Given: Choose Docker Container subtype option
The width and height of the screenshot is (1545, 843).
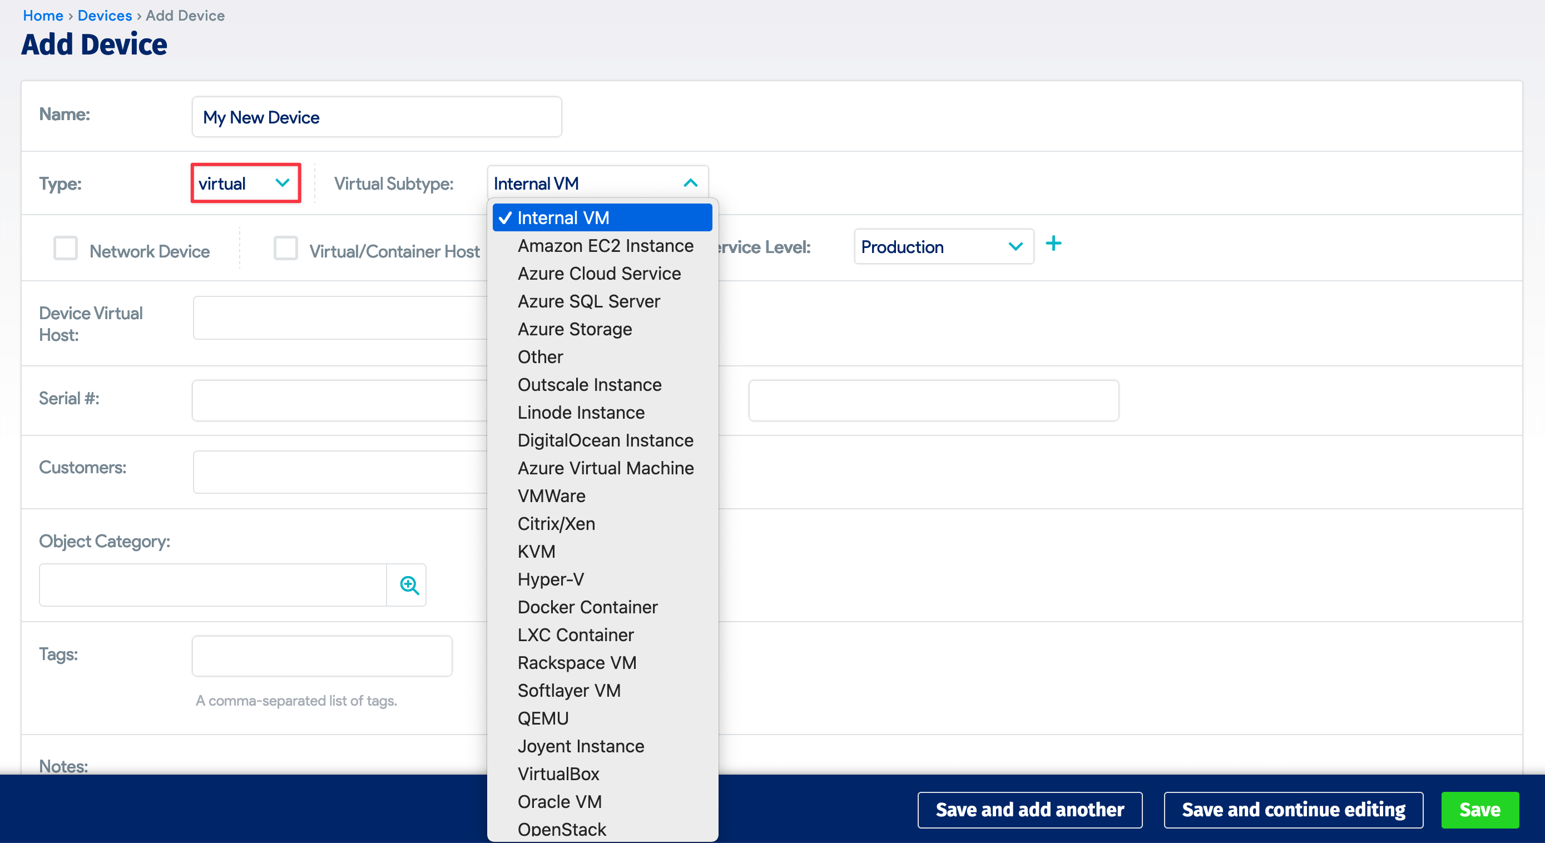Looking at the screenshot, I should pos(587,607).
